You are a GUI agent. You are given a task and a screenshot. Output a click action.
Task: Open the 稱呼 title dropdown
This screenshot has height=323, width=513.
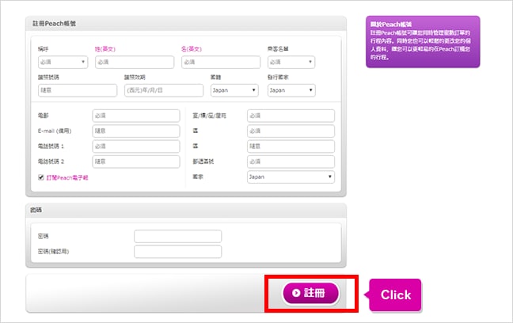[63, 62]
